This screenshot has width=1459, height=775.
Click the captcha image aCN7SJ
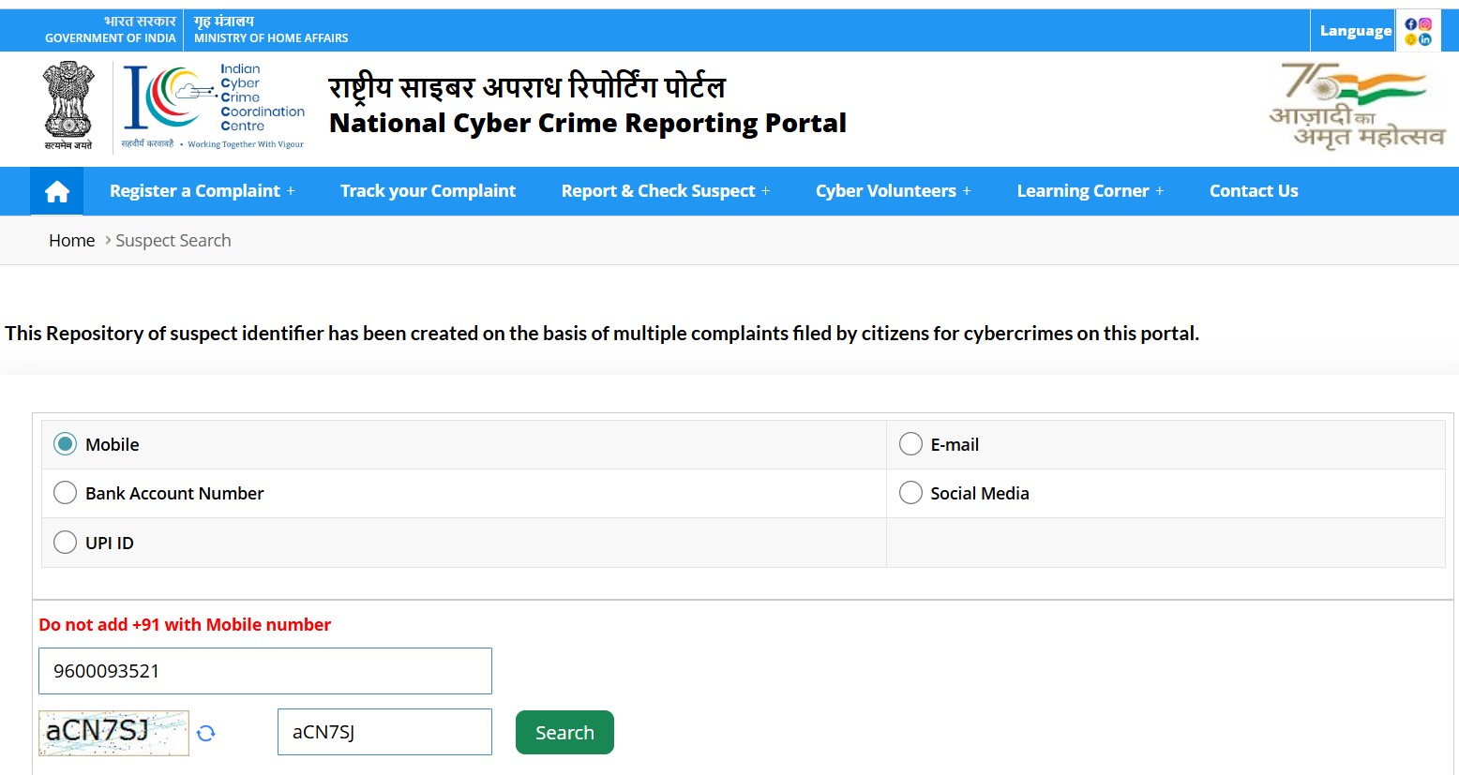113,733
